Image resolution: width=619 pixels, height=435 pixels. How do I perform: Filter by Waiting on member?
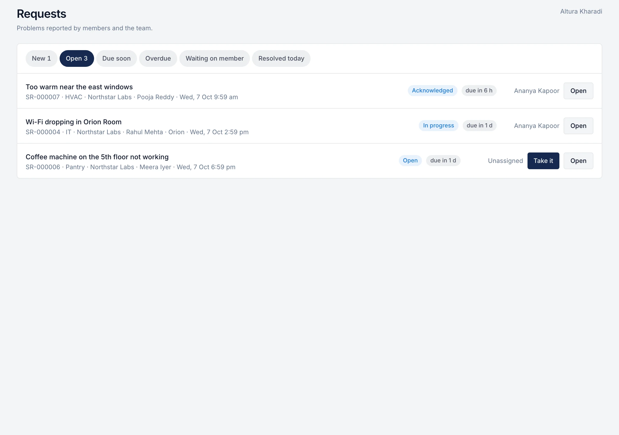click(x=215, y=58)
